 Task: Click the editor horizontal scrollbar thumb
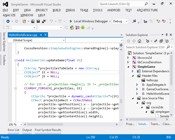click(45, 124)
